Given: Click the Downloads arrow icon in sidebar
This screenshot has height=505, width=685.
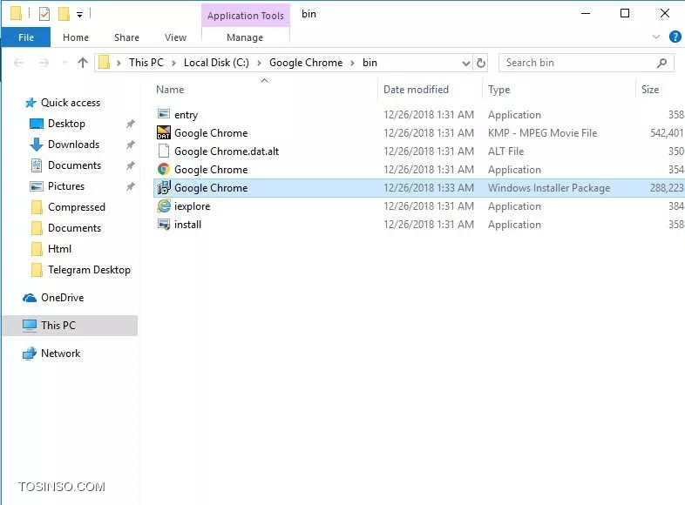Looking at the screenshot, I should (x=37, y=145).
